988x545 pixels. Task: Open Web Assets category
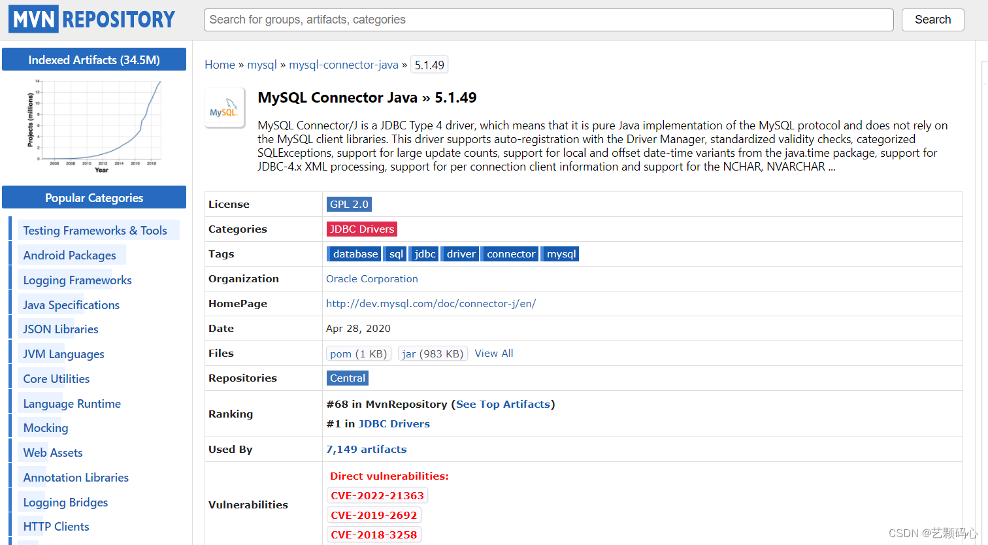(x=53, y=452)
